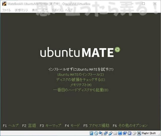Screen dimensions: 161x136
Task: Click the VirtualBox icon in title bar
Action: [4, 4]
